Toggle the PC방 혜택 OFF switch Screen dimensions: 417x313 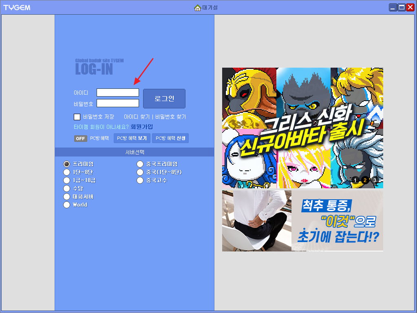80,139
